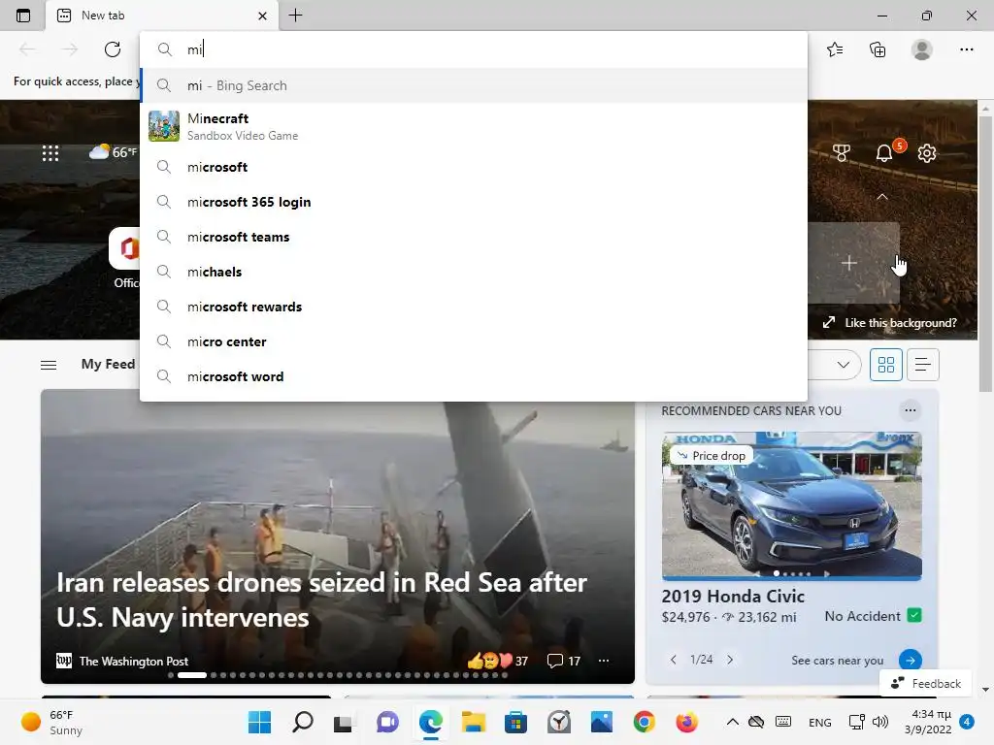This screenshot has height=745, width=994.
Task: Go to next car listing arrow
Action: point(730,660)
